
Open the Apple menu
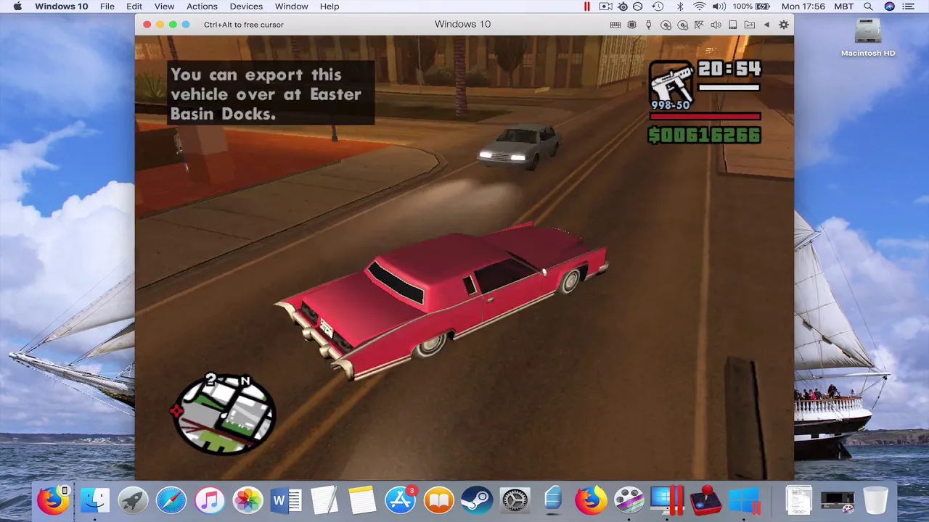pyautogui.click(x=17, y=7)
